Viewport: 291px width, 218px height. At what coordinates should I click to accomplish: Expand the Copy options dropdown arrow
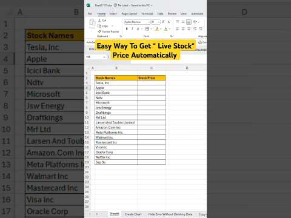112,26
